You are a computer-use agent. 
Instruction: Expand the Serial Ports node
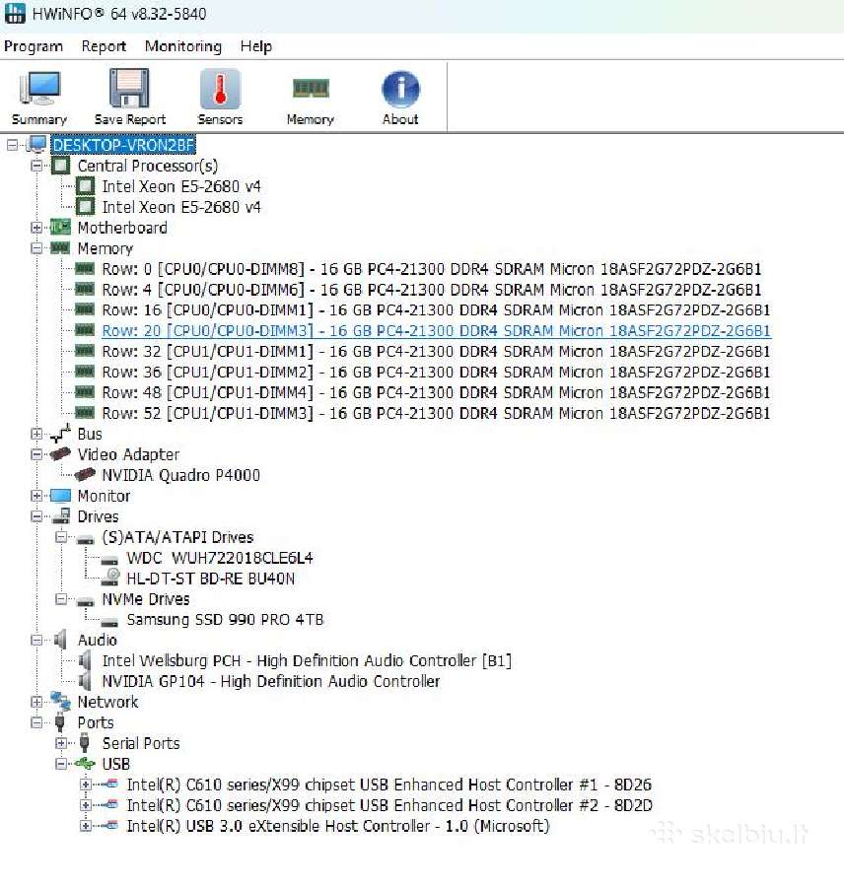click(61, 743)
